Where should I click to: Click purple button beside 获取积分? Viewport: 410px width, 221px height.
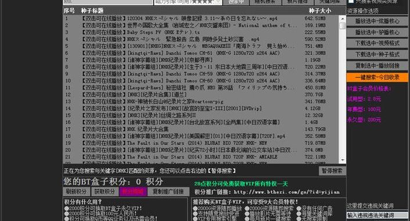(x=133, y=192)
